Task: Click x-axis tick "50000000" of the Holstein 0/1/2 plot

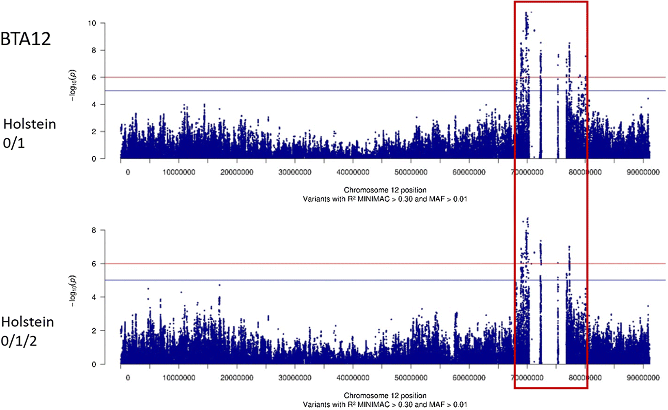Action: coord(411,378)
